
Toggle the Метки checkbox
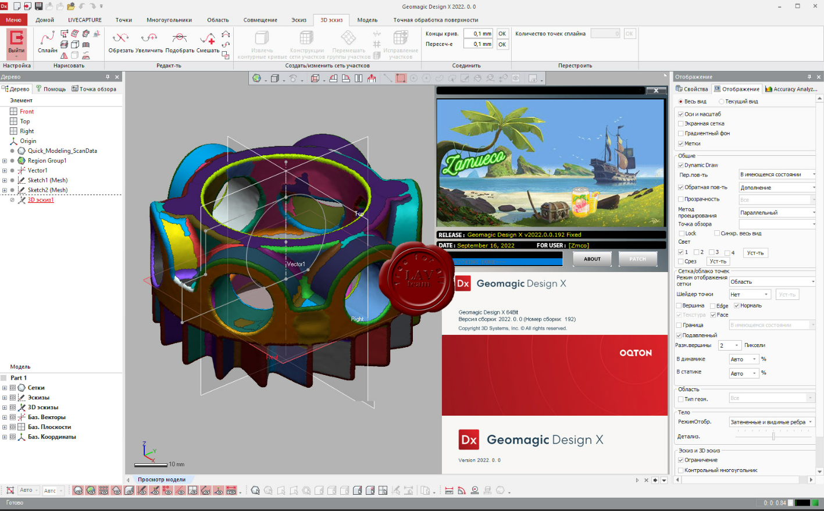[681, 144]
